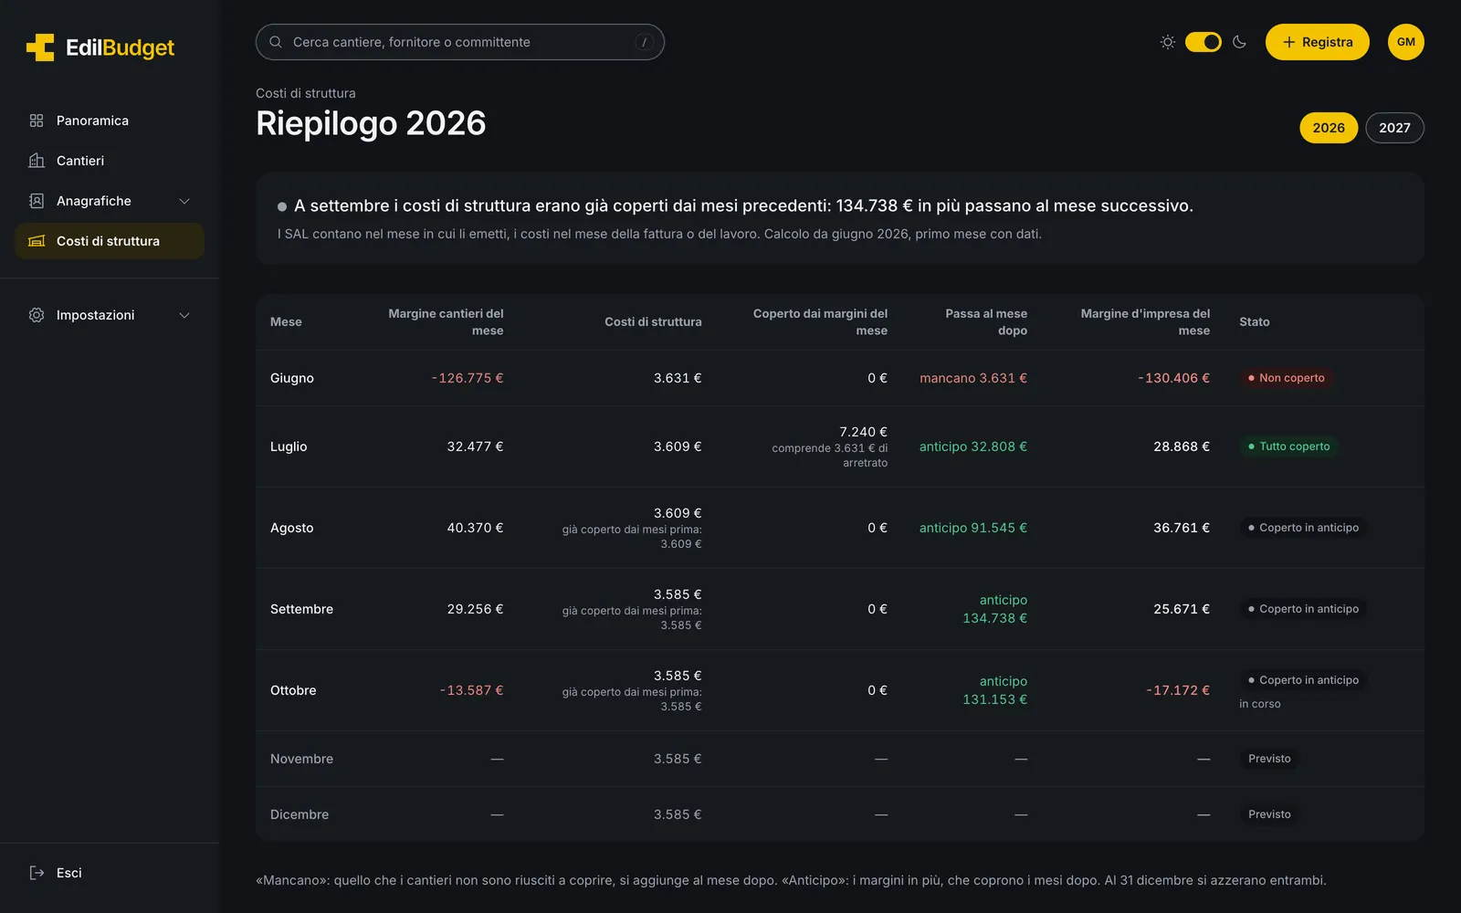Image resolution: width=1461 pixels, height=913 pixels.
Task: Click the 40.370 € margin for Agosto
Action: 475,528
